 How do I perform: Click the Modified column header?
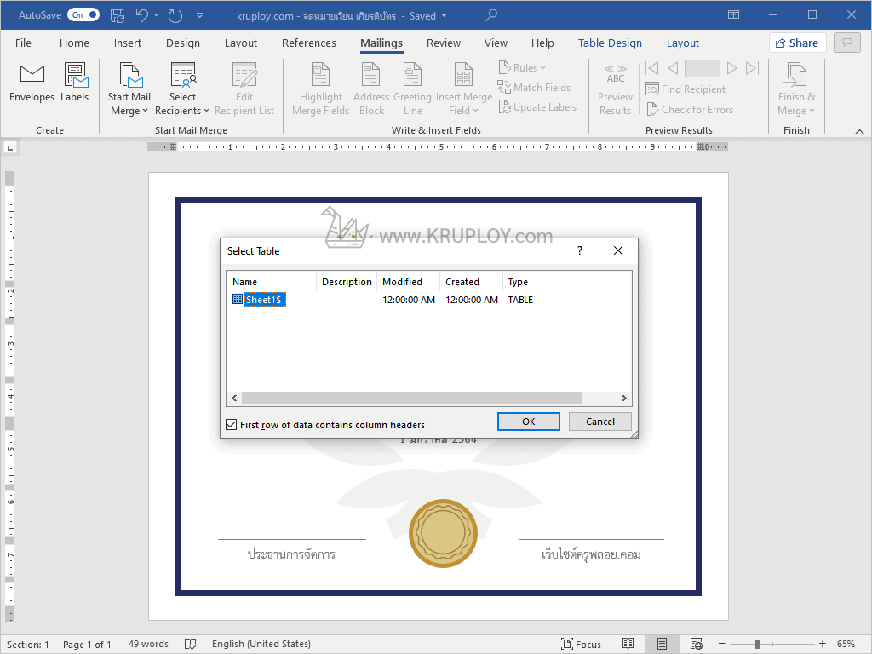(x=408, y=282)
